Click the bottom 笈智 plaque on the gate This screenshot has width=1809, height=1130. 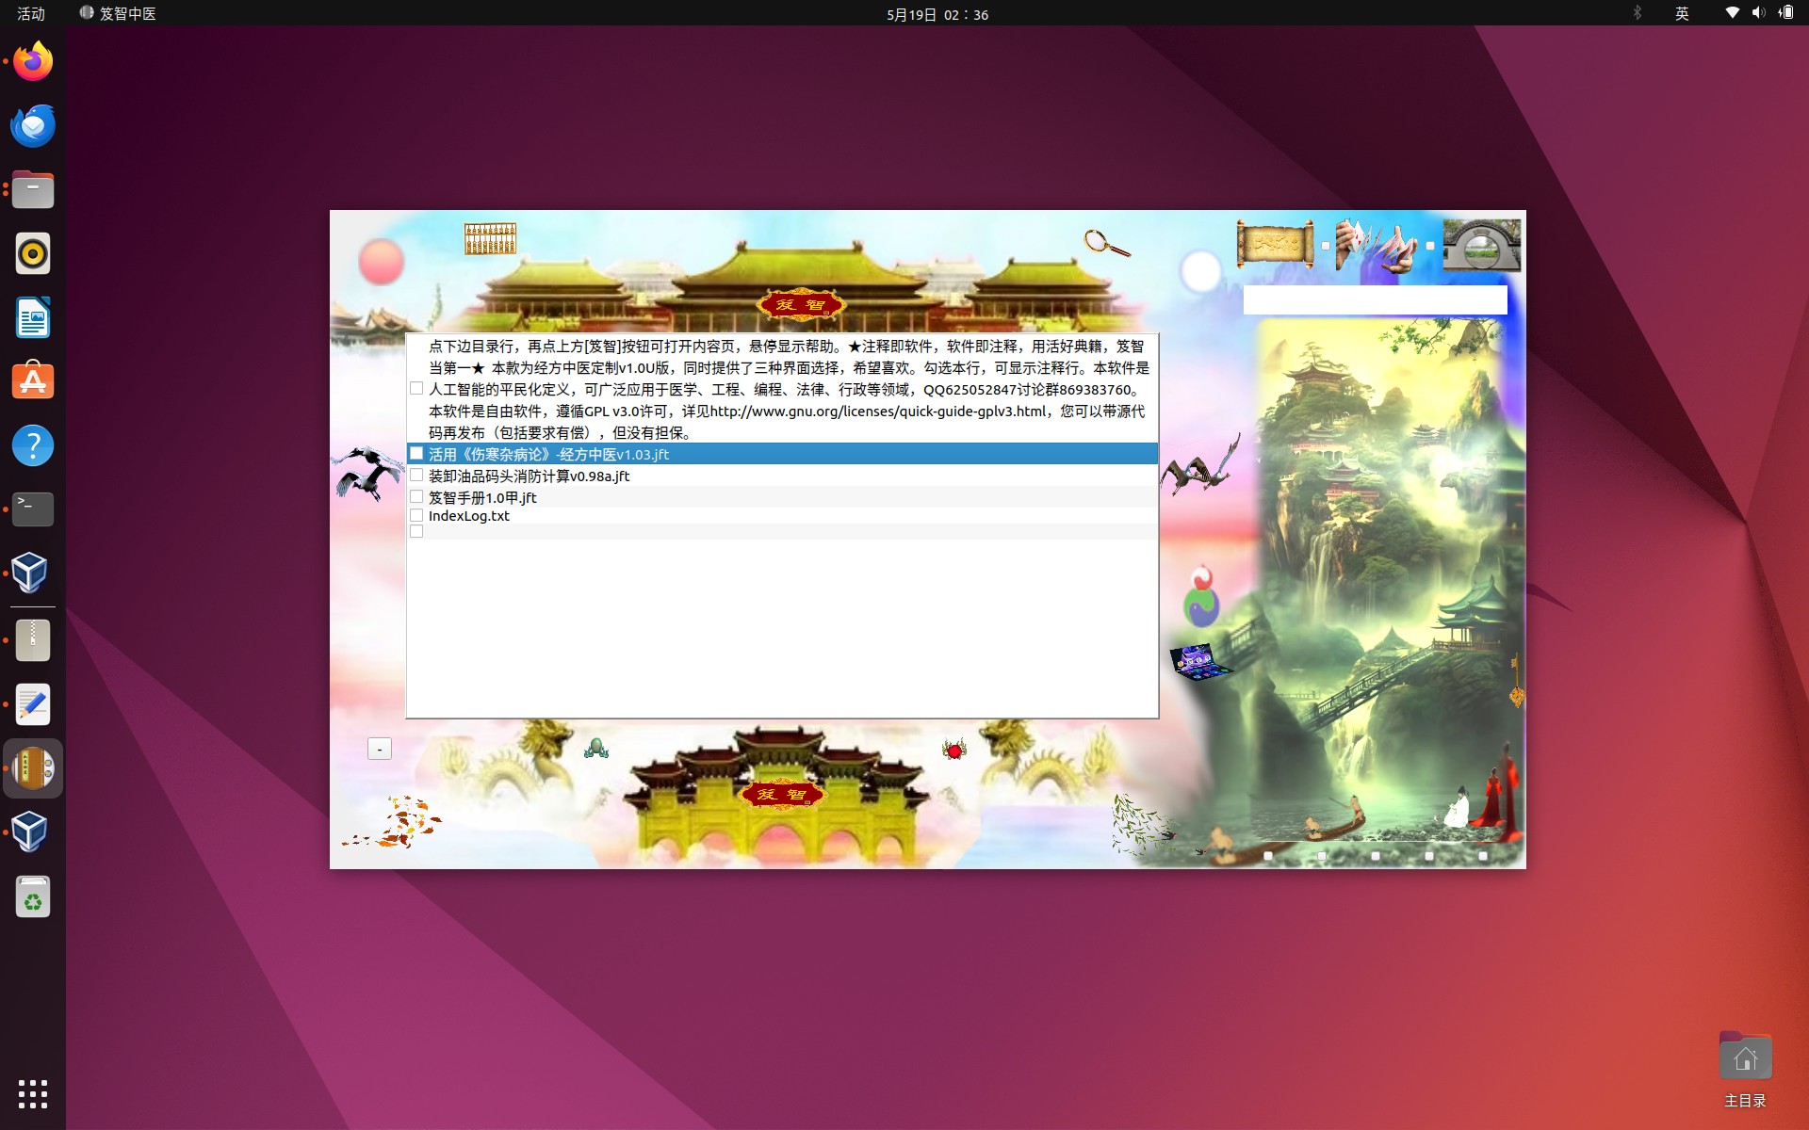(782, 794)
